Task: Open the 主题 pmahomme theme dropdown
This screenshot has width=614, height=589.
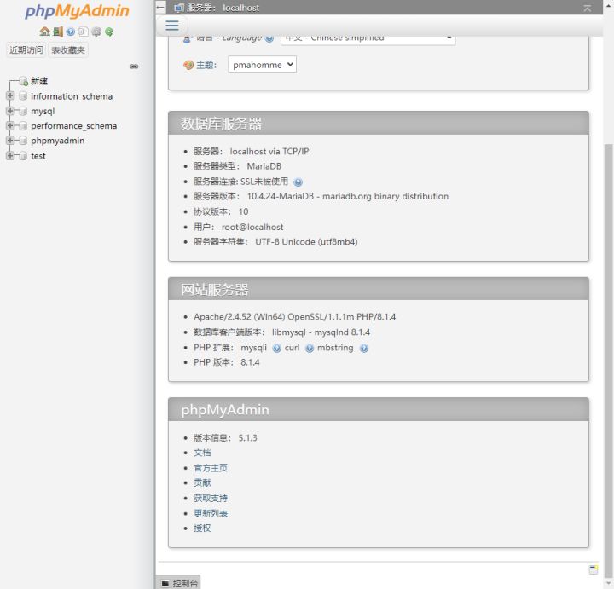Action: [x=262, y=65]
